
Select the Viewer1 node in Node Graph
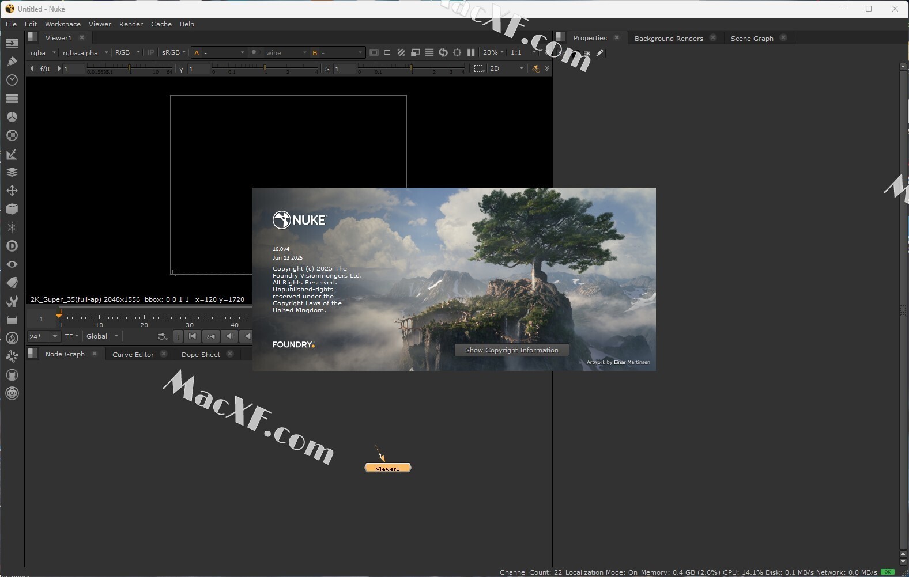pyautogui.click(x=387, y=468)
